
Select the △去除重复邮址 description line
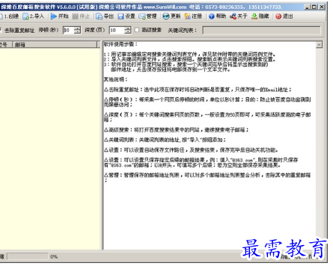click(198, 90)
